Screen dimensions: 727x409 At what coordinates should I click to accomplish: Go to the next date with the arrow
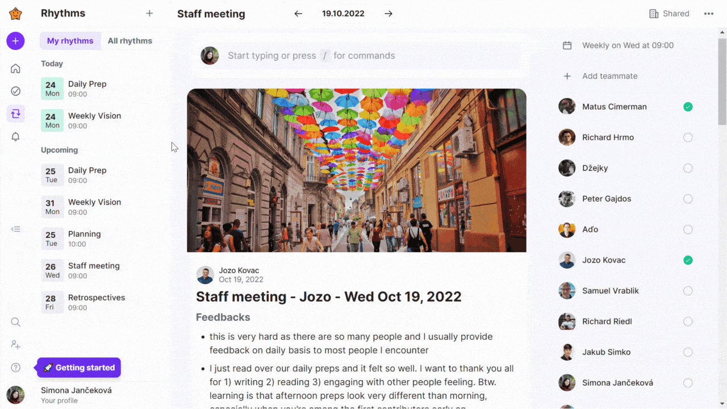click(x=388, y=13)
